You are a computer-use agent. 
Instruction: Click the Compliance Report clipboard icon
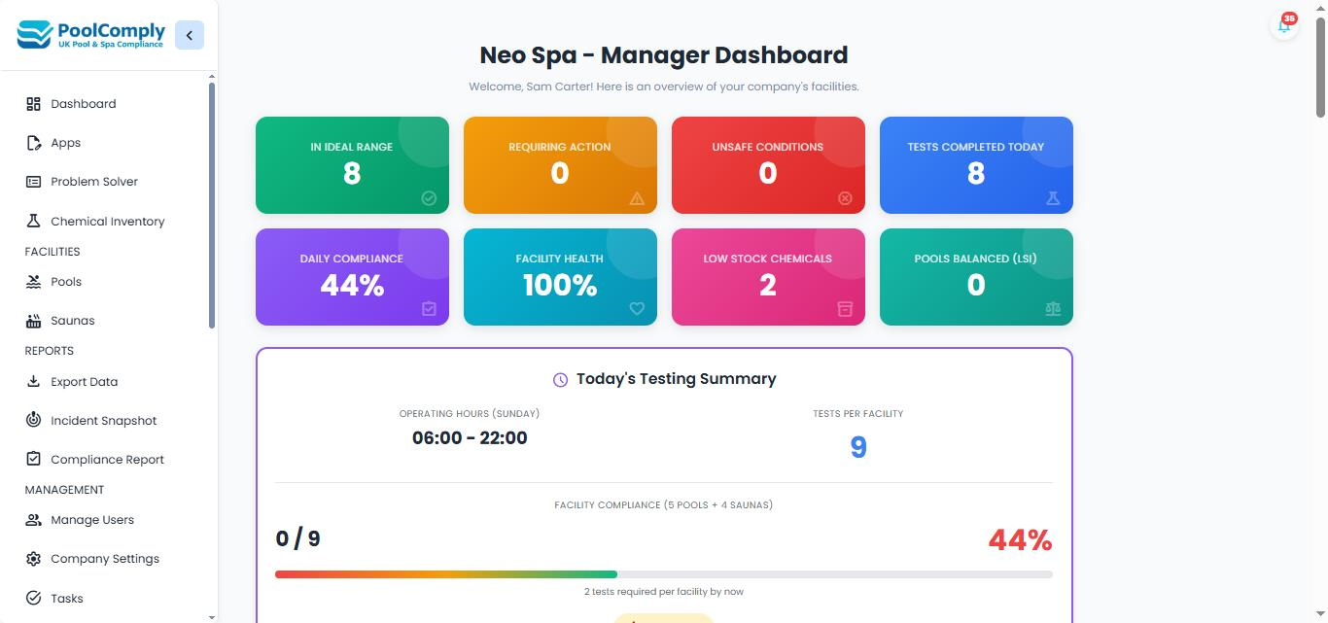click(x=33, y=460)
